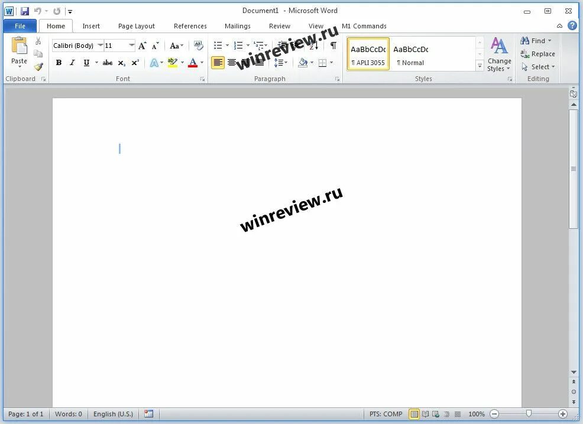Image resolution: width=583 pixels, height=424 pixels.
Task: Click the Grow Font icon
Action: (142, 46)
